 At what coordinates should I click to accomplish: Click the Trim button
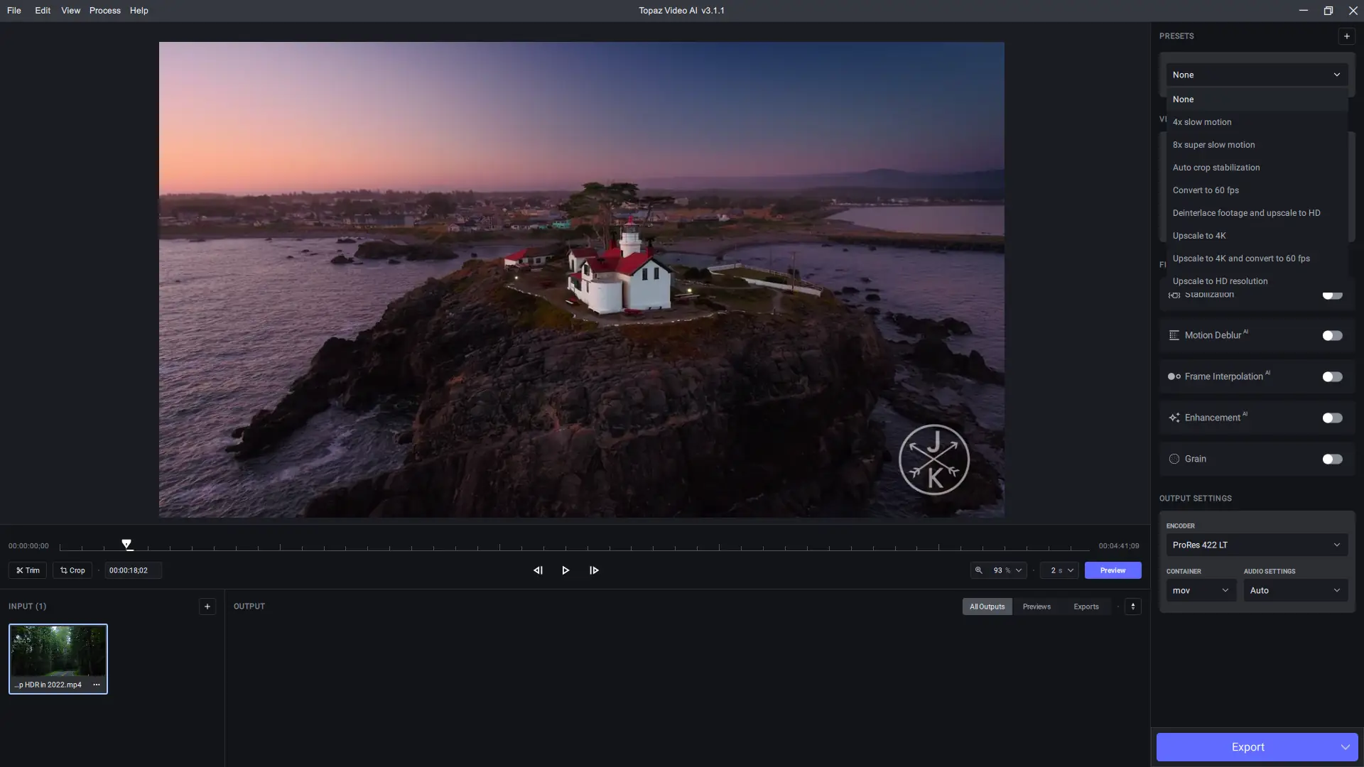click(x=28, y=570)
